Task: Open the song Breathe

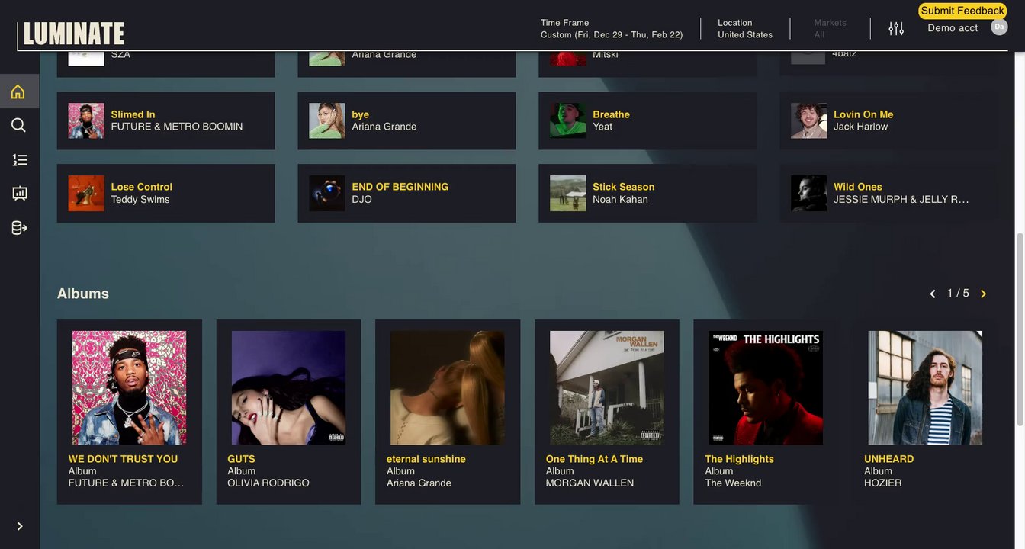Action: coord(611,114)
